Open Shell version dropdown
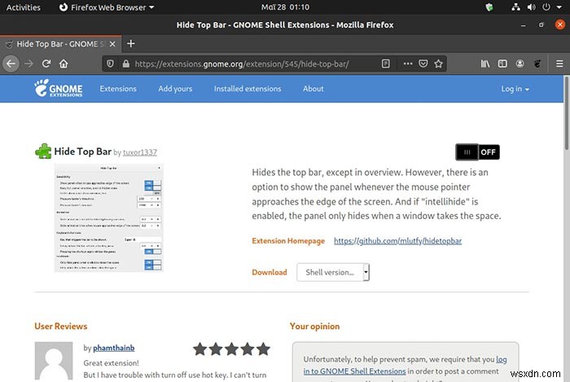The image size is (570, 382). pyautogui.click(x=333, y=272)
